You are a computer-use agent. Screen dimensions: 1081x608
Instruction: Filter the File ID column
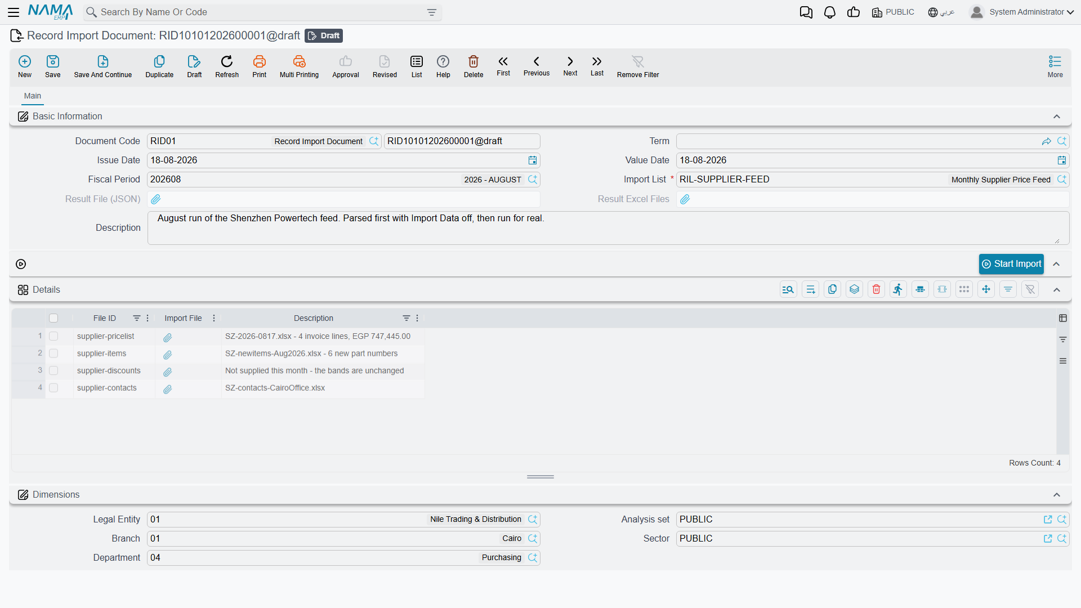(136, 318)
